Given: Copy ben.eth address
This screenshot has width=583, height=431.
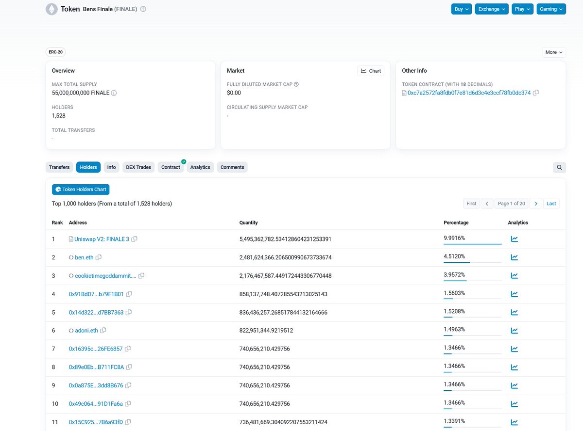Looking at the screenshot, I should (x=99, y=257).
